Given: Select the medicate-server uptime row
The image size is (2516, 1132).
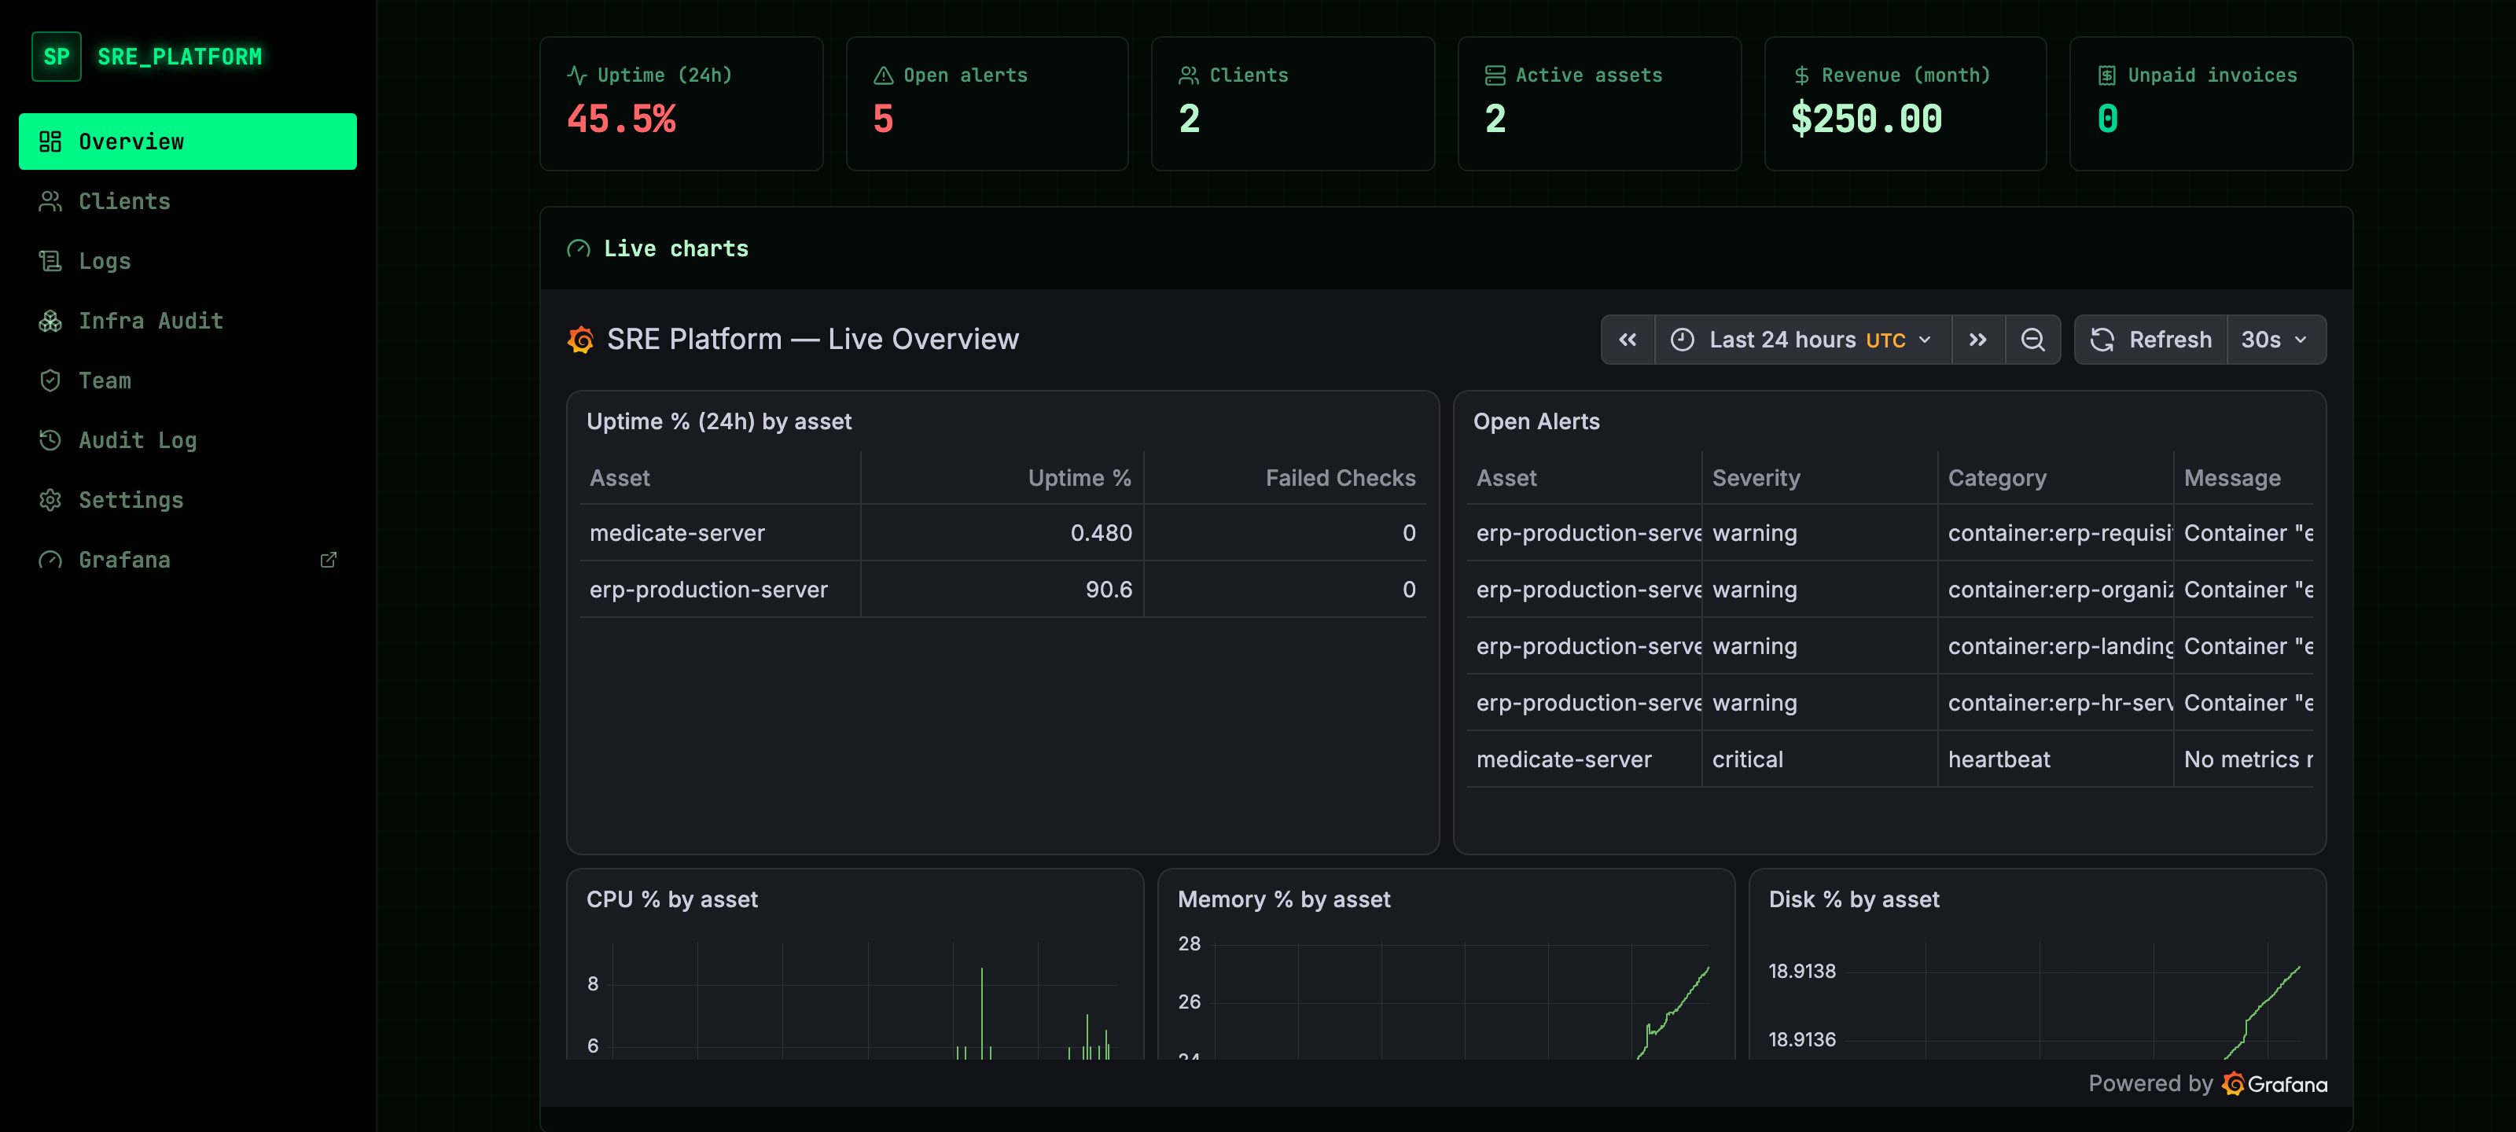Looking at the screenshot, I should (x=1002, y=533).
